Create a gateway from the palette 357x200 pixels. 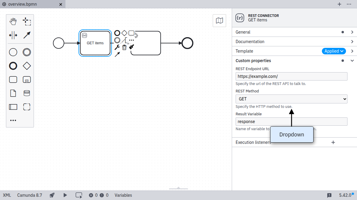point(27,66)
